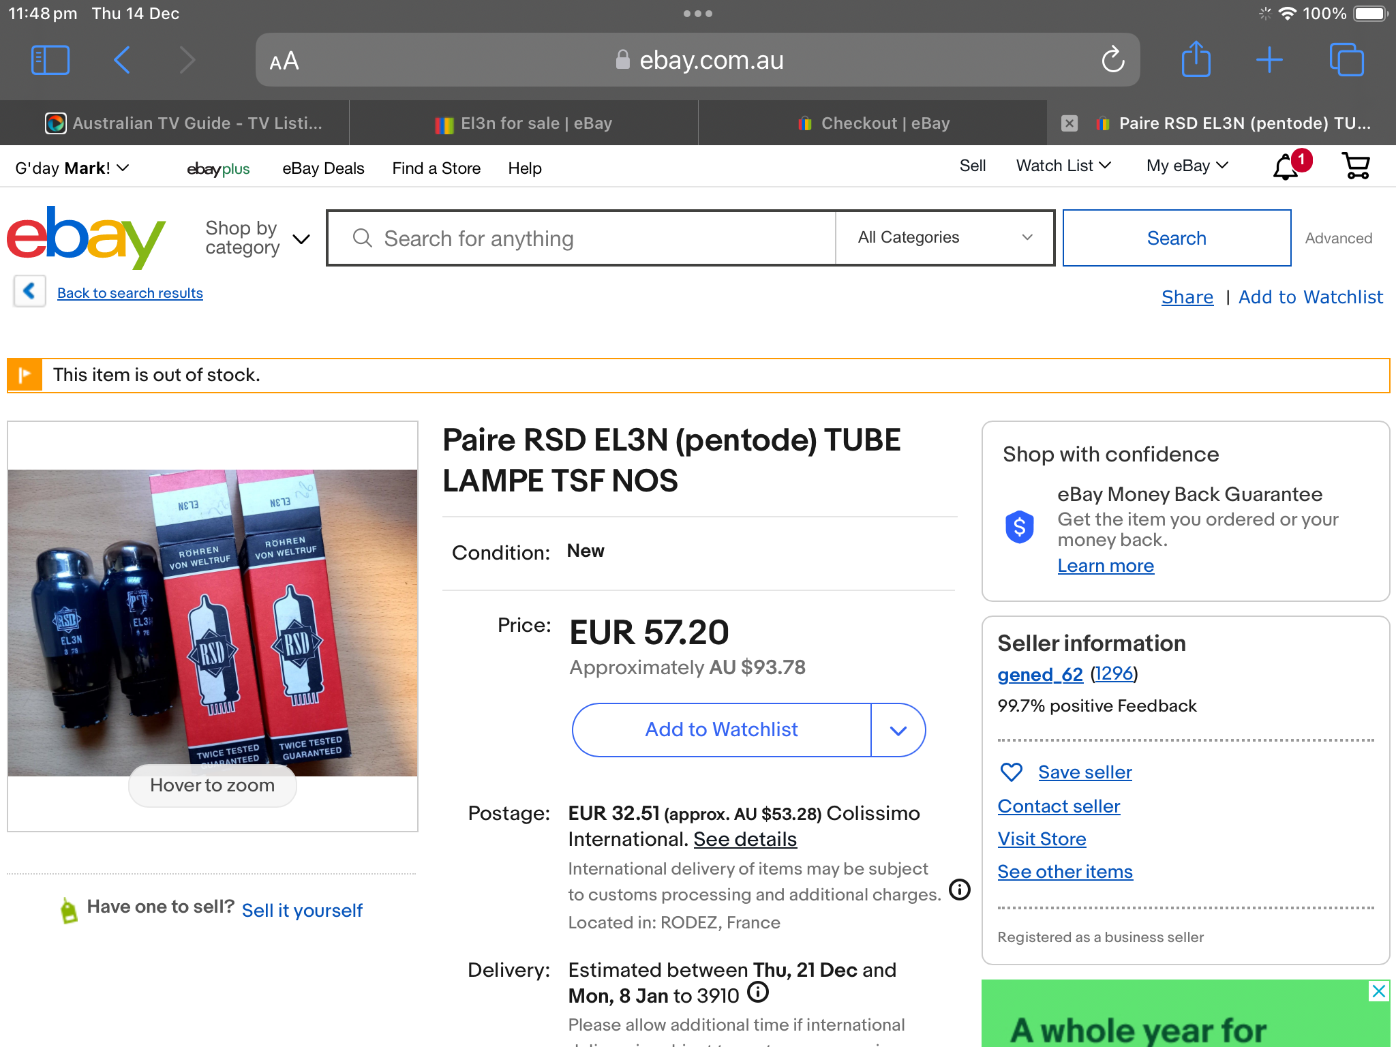This screenshot has width=1396, height=1047.
Task: Click Add to Watchlist link at top right
Action: point(1311,297)
